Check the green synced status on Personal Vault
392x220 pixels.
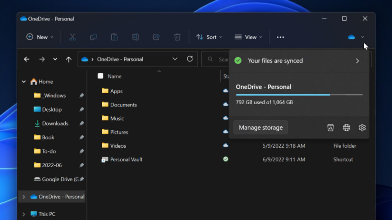coord(225,159)
